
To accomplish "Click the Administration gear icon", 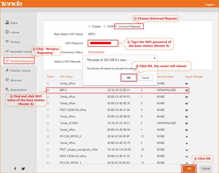I will point(7,90).
